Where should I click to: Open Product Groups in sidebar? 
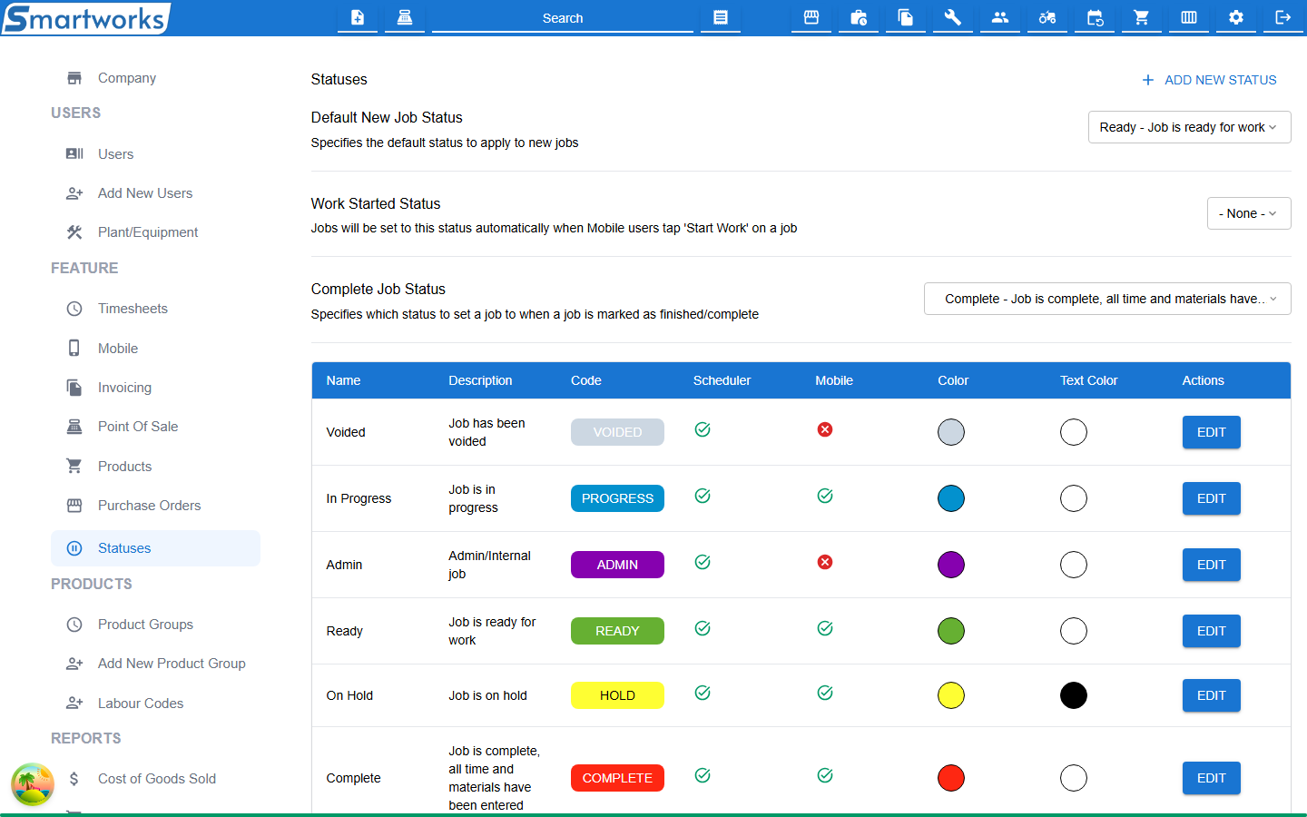pyautogui.click(x=145, y=625)
